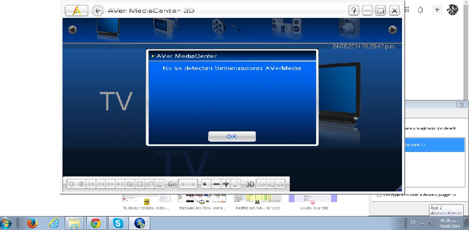Rotate the media carousel left
469x230 pixels.
(x=72, y=30)
